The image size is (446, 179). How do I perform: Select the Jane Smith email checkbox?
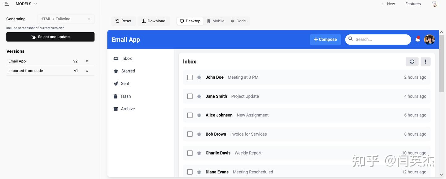point(190,96)
